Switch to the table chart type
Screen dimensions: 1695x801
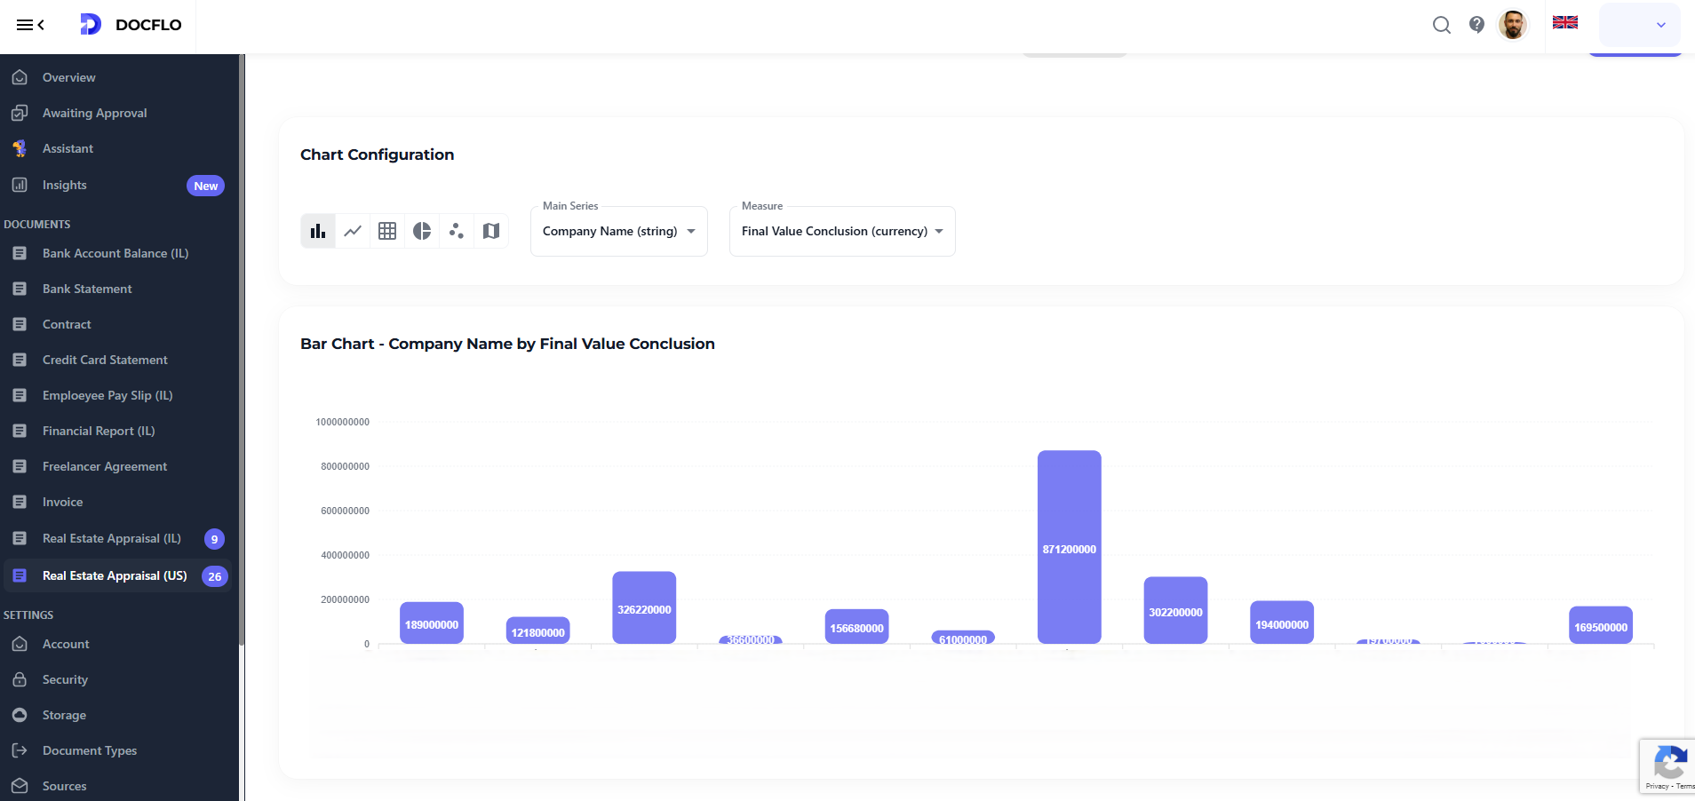(x=387, y=231)
